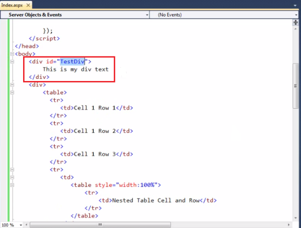The width and height of the screenshot is (301, 228).
Task: Click the closing </script> tag
Action: pyautogui.click(x=44, y=38)
